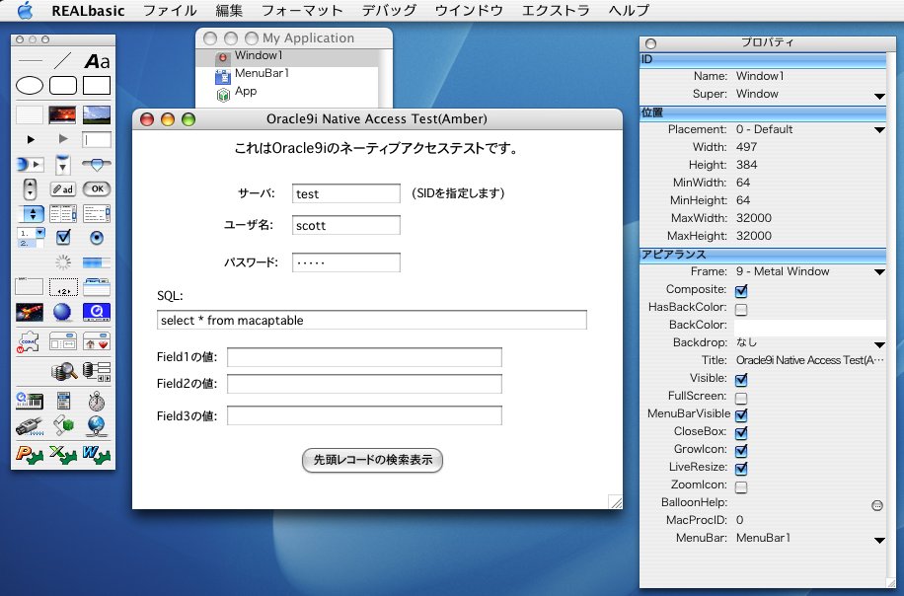
Task: Pick the QuickTime MoviePlayer control
Action: 97,312
